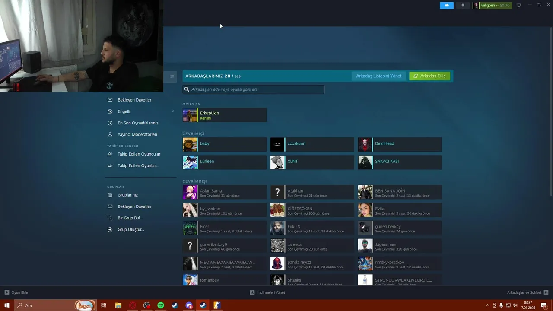Open the Windows notification center icon
Viewport: 553px width, 311px height.
pyautogui.click(x=544, y=305)
